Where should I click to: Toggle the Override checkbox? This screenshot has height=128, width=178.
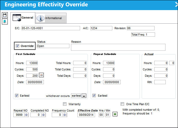tap(17, 46)
